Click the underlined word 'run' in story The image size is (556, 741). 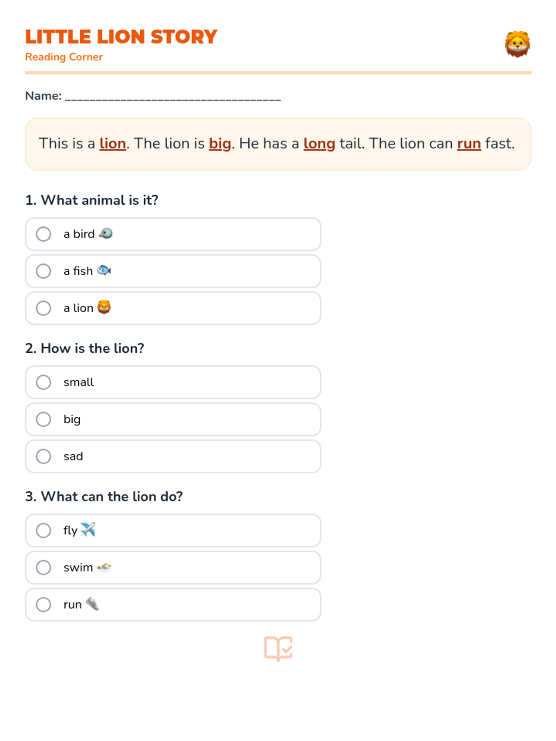coord(469,144)
